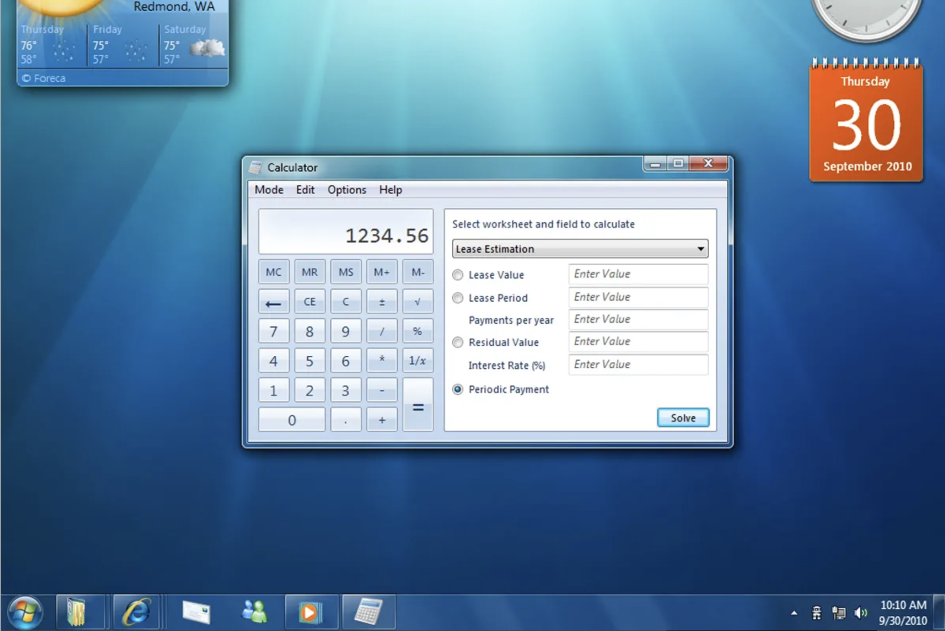Open the Edit menu

click(305, 189)
